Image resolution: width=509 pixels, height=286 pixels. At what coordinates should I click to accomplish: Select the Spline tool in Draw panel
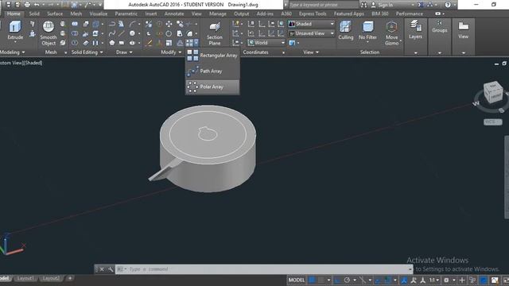click(112, 33)
